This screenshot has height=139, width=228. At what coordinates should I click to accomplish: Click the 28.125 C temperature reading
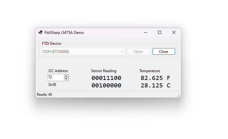click(x=155, y=85)
